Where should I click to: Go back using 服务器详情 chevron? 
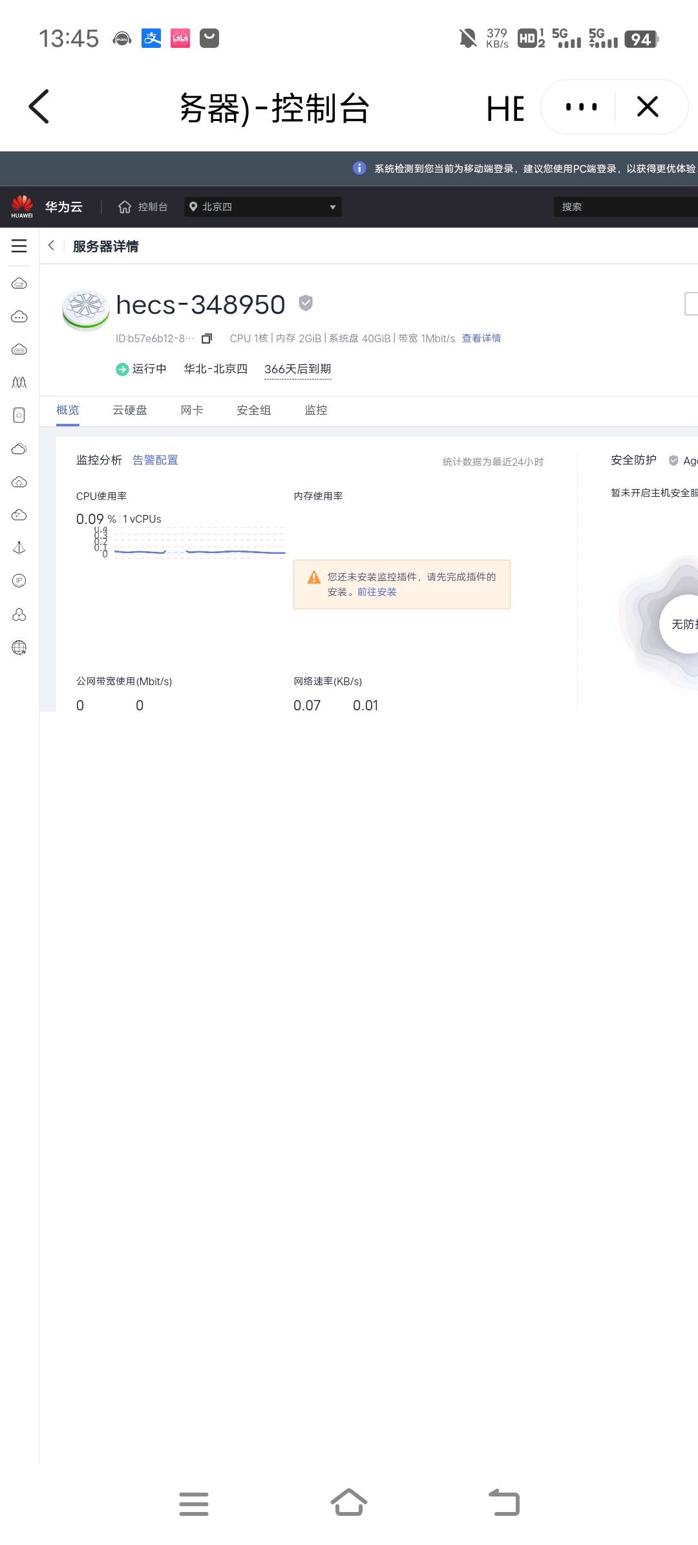[52, 246]
